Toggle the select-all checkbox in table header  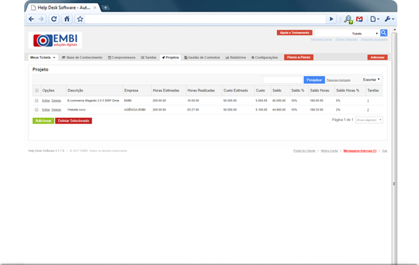[x=37, y=90]
